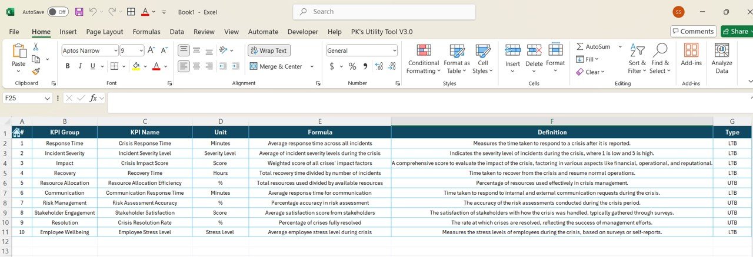
Task: Toggle Italic formatting
Action: 81,66
